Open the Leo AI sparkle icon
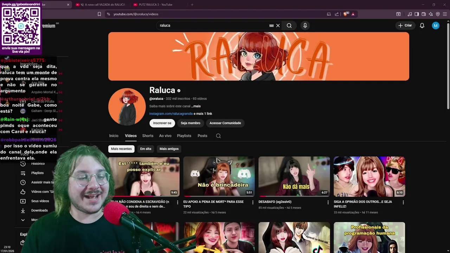 coord(431,14)
